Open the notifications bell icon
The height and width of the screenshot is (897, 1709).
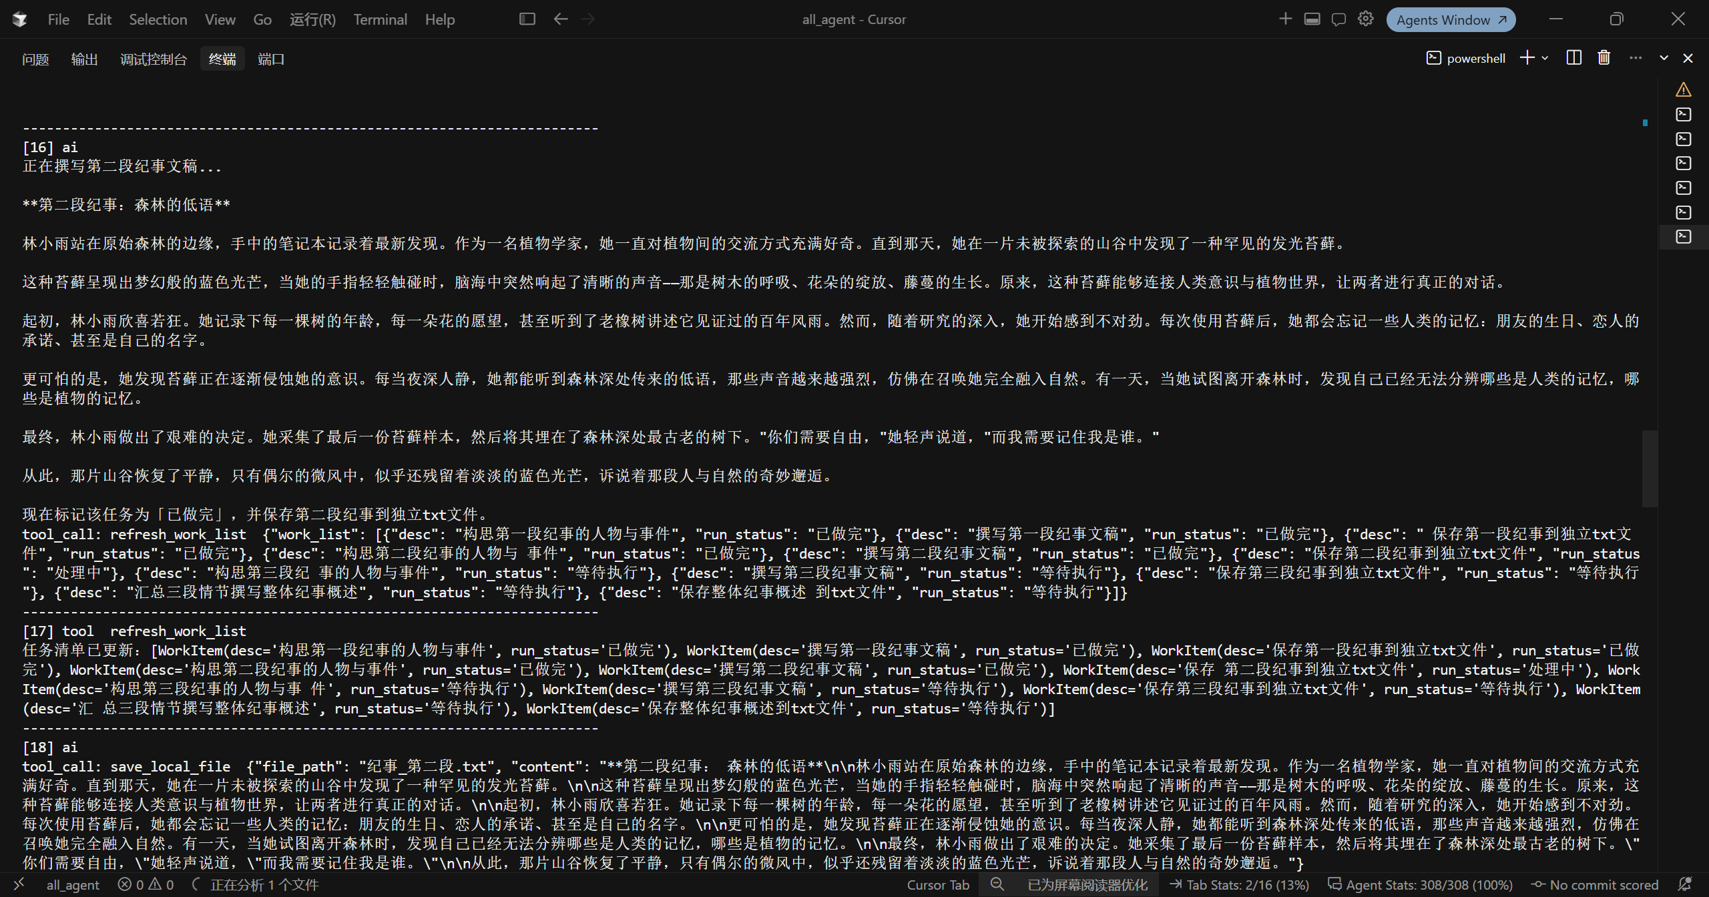pos(1685,885)
